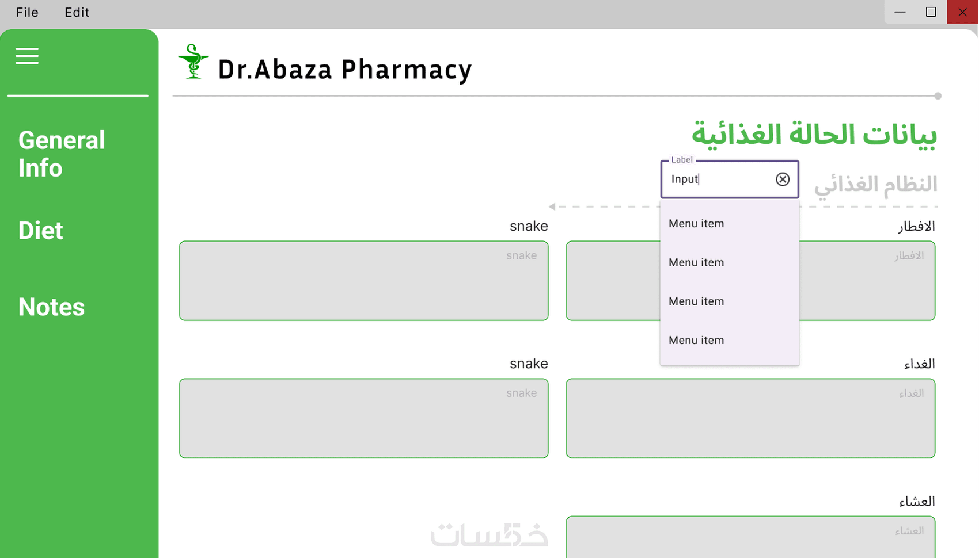Close the window with the red X
Screen dimensions: 979x558
962,12
